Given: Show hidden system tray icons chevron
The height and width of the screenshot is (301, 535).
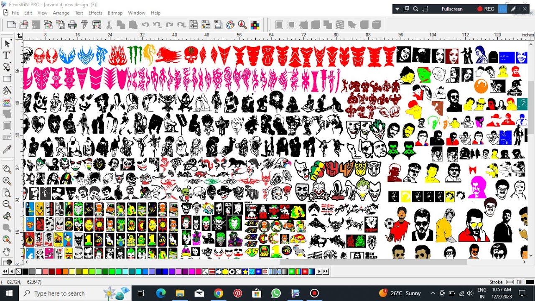Looking at the screenshot, I should tap(432, 293).
